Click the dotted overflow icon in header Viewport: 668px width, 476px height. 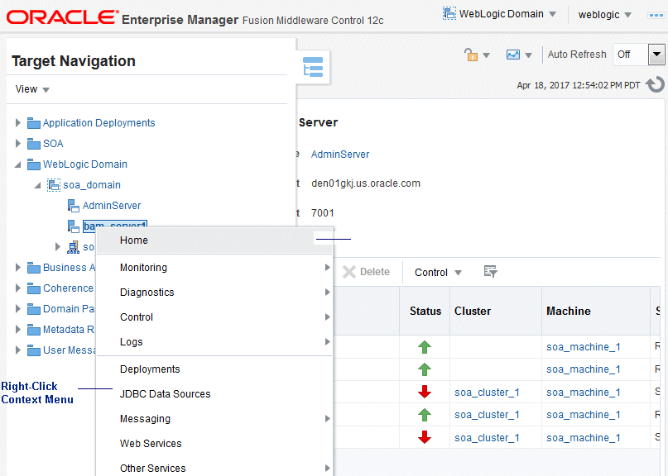[656, 15]
